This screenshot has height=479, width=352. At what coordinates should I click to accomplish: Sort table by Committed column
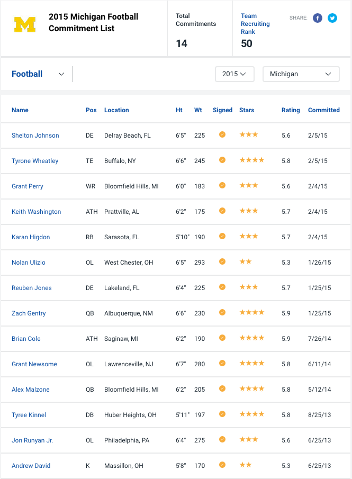click(x=324, y=110)
